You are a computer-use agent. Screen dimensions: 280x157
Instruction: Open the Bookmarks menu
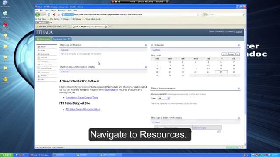(61, 10)
